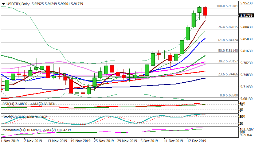Viewport: 255px width, 145px height.
Task: Click the 5.68130 price axis label
Action: 247,99
